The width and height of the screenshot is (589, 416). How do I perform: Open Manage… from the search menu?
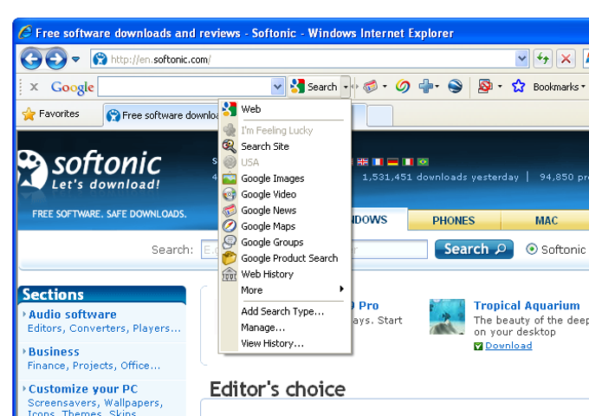[285, 328]
